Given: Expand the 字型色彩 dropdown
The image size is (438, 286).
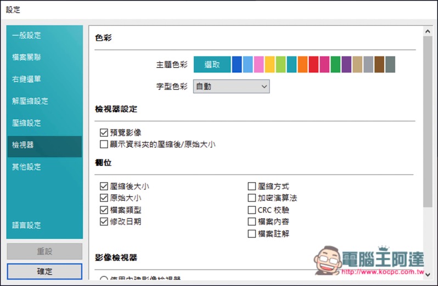Looking at the screenshot, I should [x=231, y=86].
